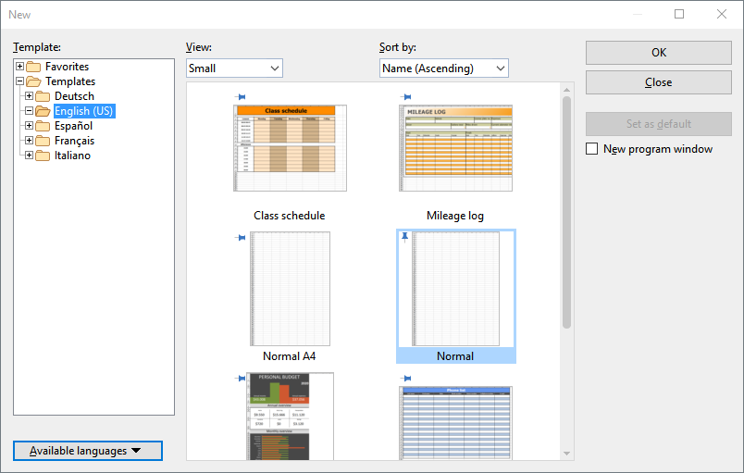Screen dimensions: 744x473
Task: Click the Favorites folder icon
Action: coord(33,67)
